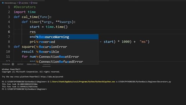The width and height of the screenshot is (186, 105).
Task: Choose ConnectionResetError from autocomplete
Action: point(67,57)
